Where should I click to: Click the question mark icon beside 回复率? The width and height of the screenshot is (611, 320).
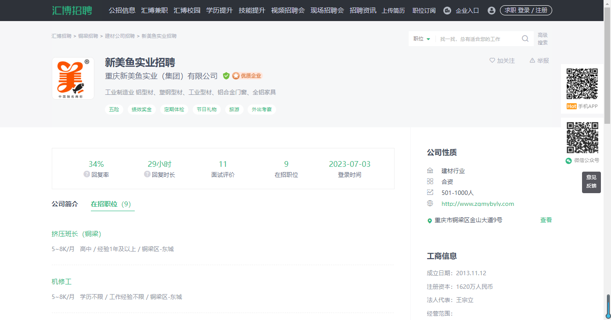(86, 174)
